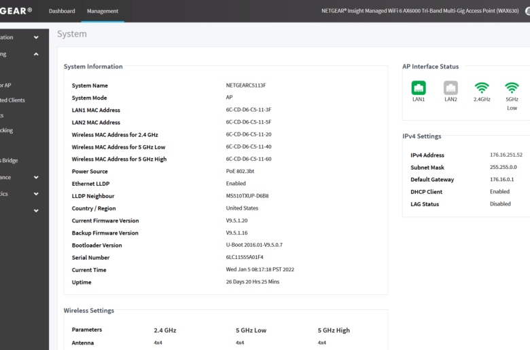
Task: Click the Ethernet LLDP label
Action: [x=90, y=184]
